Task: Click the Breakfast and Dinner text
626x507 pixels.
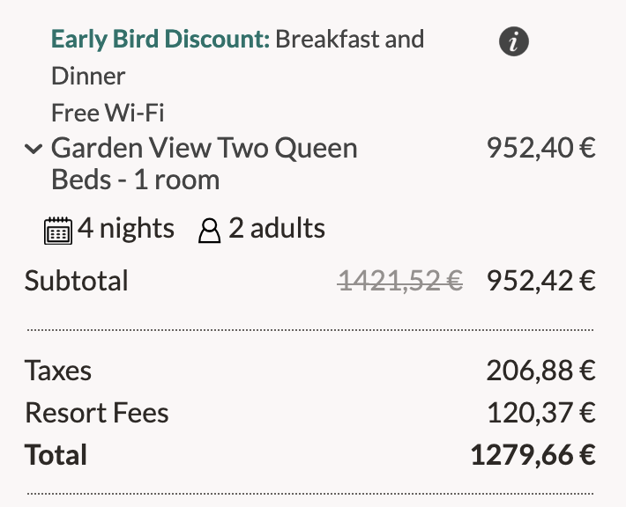Action: [349, 40]
